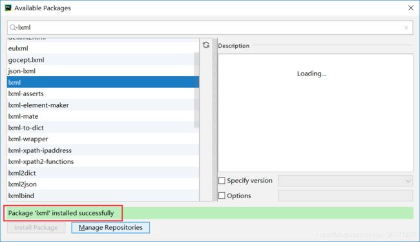Click the search magnifier icon
This screenshot has width=420, height=242.
pyautogui.click(x=12, y=28)
